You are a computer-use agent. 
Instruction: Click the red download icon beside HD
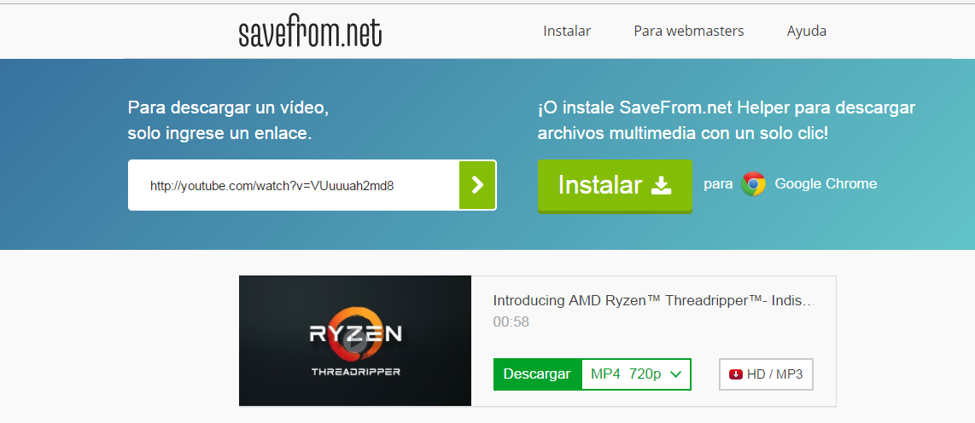[736, 374]
